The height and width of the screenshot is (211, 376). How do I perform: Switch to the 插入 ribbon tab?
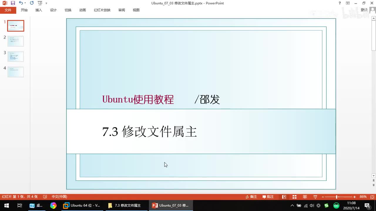pyautogui.click(x=39, y=10)
